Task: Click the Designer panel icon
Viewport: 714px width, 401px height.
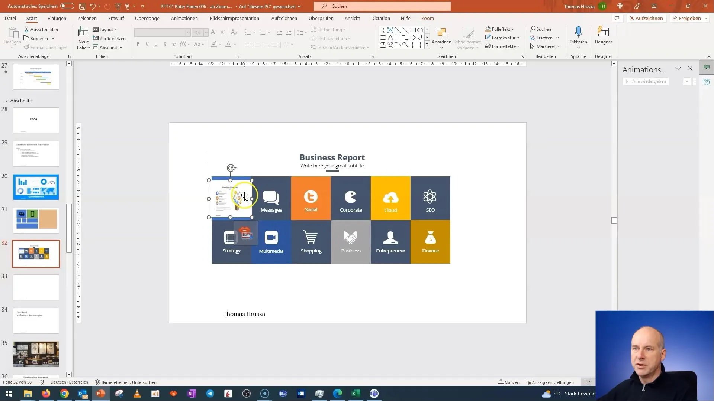Action: pyautogui.click(x=603, y=37)
